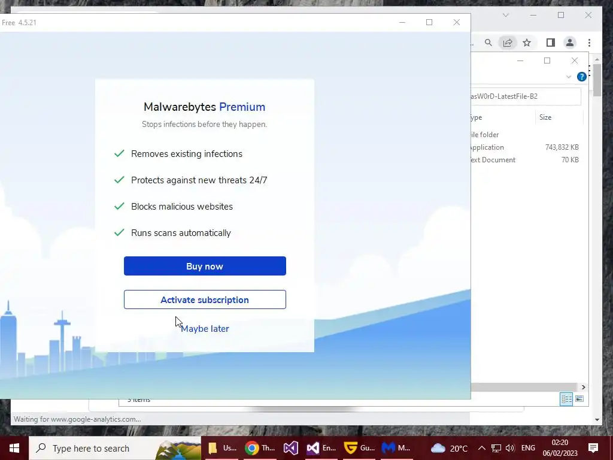Open first Visual Studio taskbar icon

(x=290, y=448)
